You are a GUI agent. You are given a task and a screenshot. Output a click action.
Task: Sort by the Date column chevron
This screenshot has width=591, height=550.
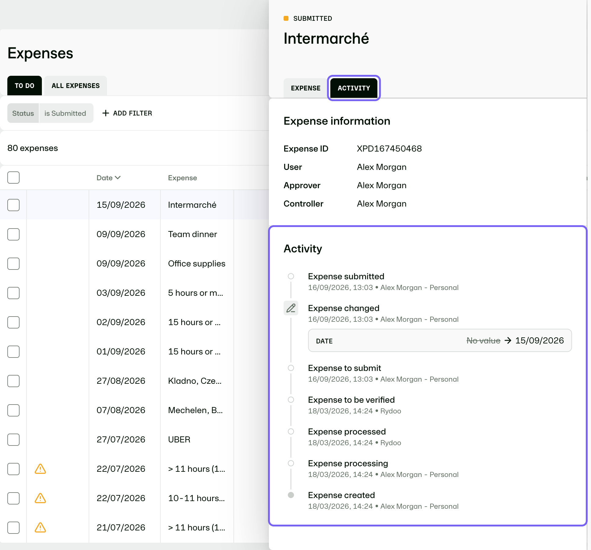118,178
